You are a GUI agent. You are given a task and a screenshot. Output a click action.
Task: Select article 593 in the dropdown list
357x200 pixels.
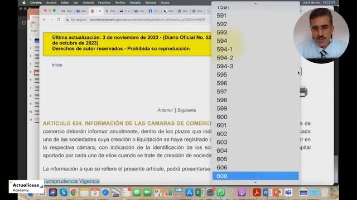coord(255,32)
